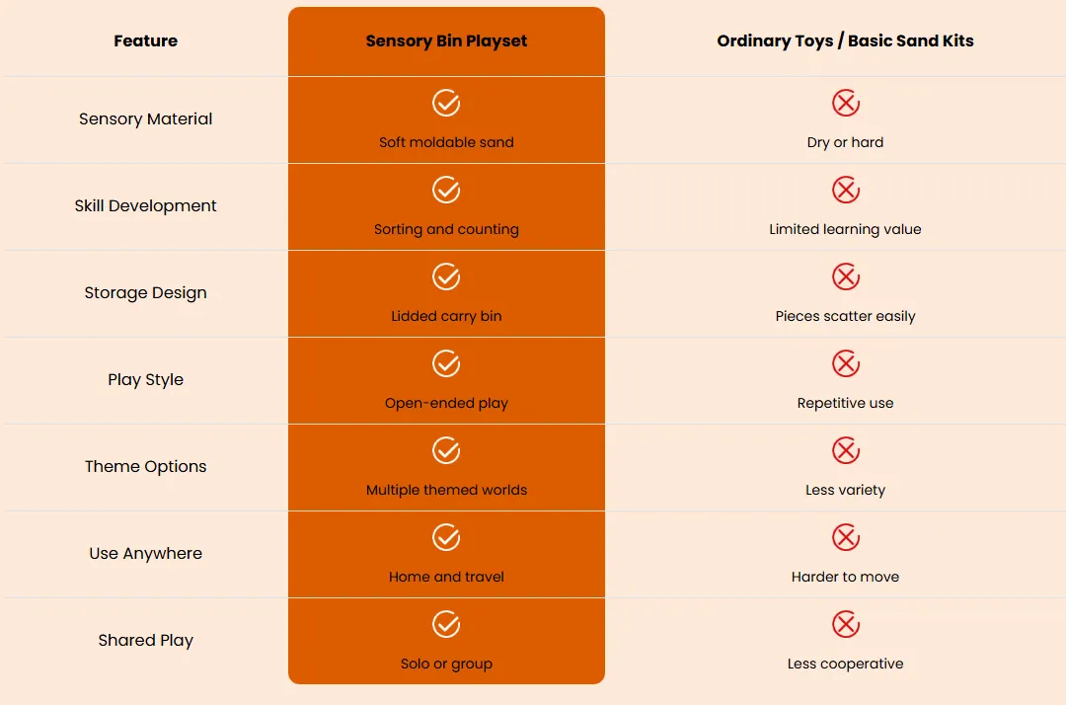Image resolution: width=1066 pixels, height=705 pixels.
Task: Click the Theme Options row label
Action: 145,466
